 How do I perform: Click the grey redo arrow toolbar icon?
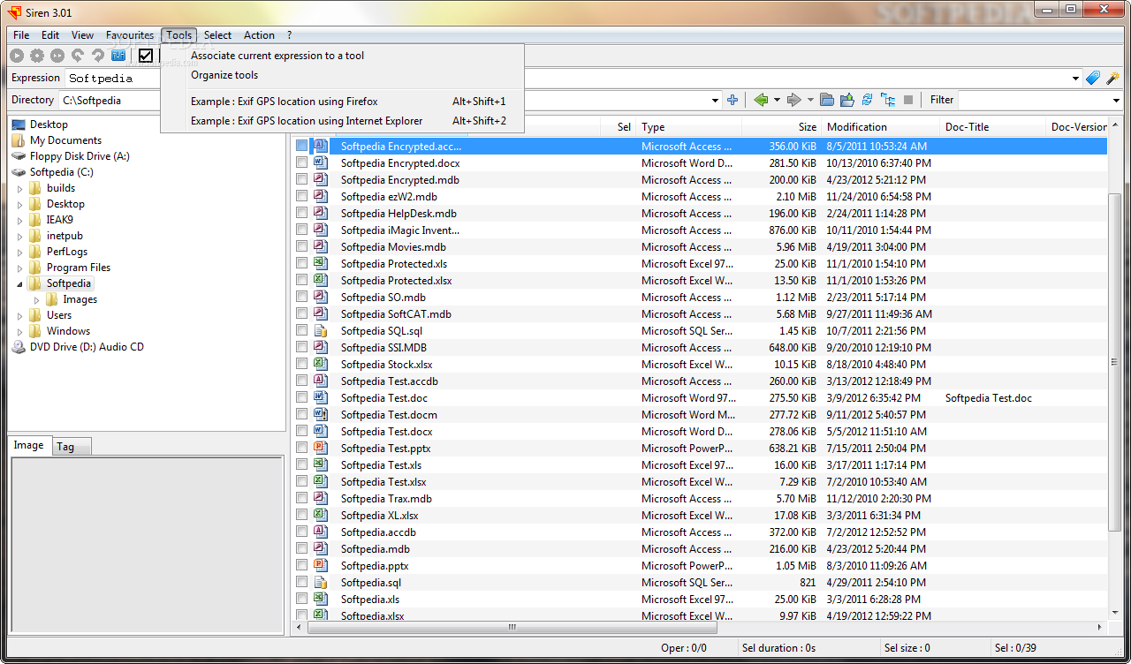(98, 56)
